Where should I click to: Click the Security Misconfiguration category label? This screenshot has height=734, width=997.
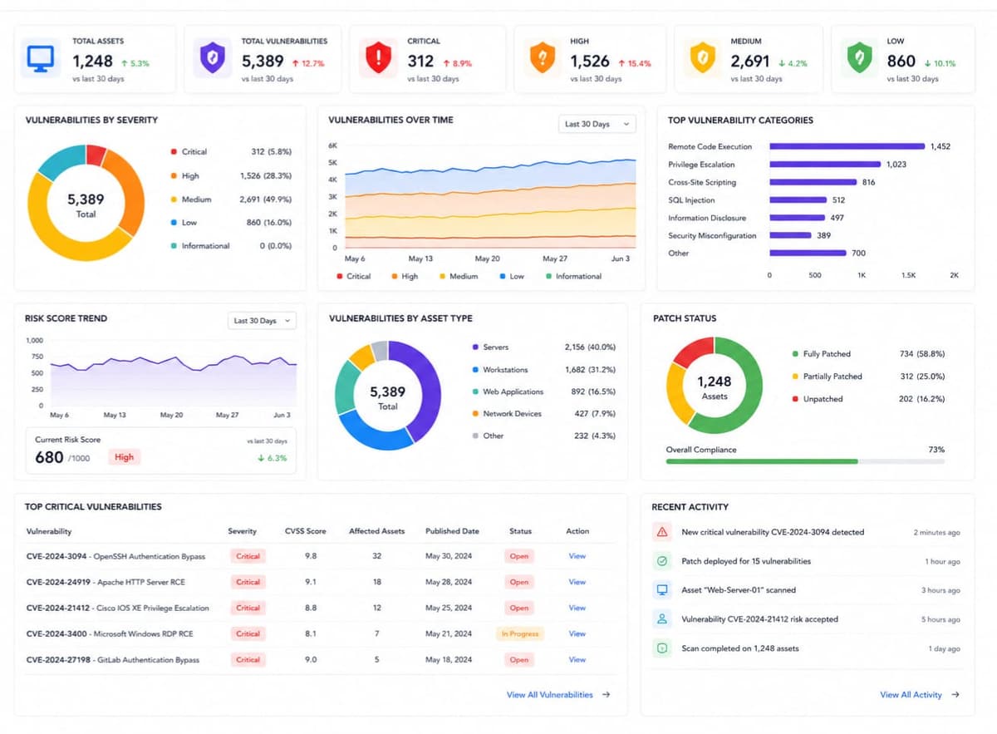(712, 235)
